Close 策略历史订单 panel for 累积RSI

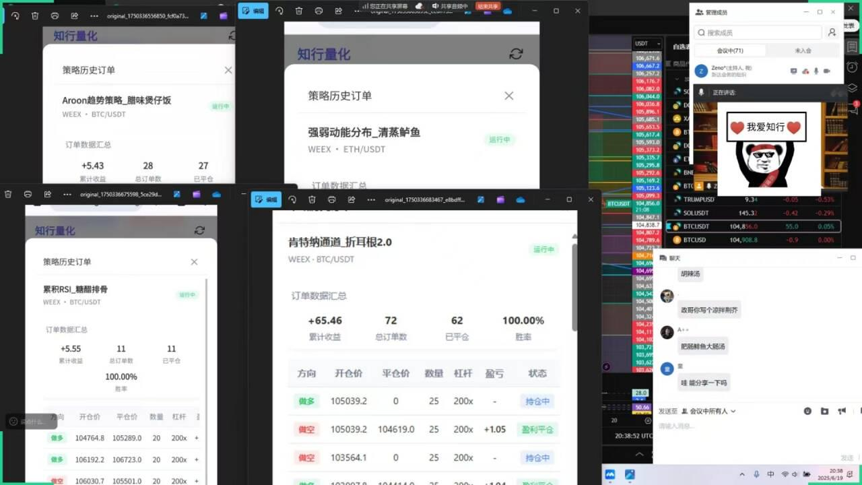[x=194, y=262]
